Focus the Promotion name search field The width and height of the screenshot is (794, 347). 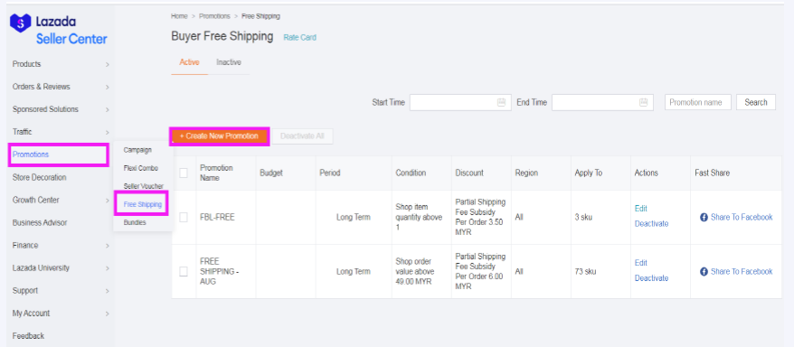click(x=698, y=102)
